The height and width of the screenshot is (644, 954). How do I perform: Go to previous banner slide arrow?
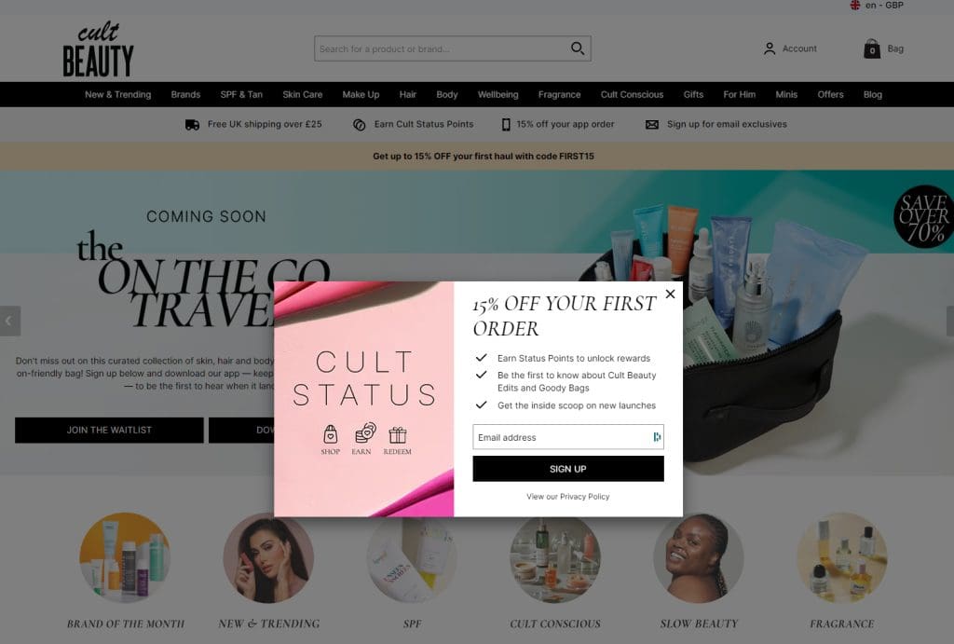(9, 321)
